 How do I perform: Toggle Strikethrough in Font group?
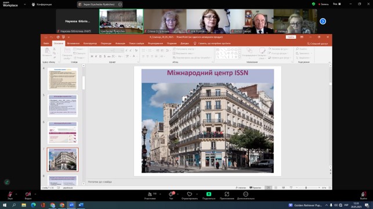coord(108,57)
